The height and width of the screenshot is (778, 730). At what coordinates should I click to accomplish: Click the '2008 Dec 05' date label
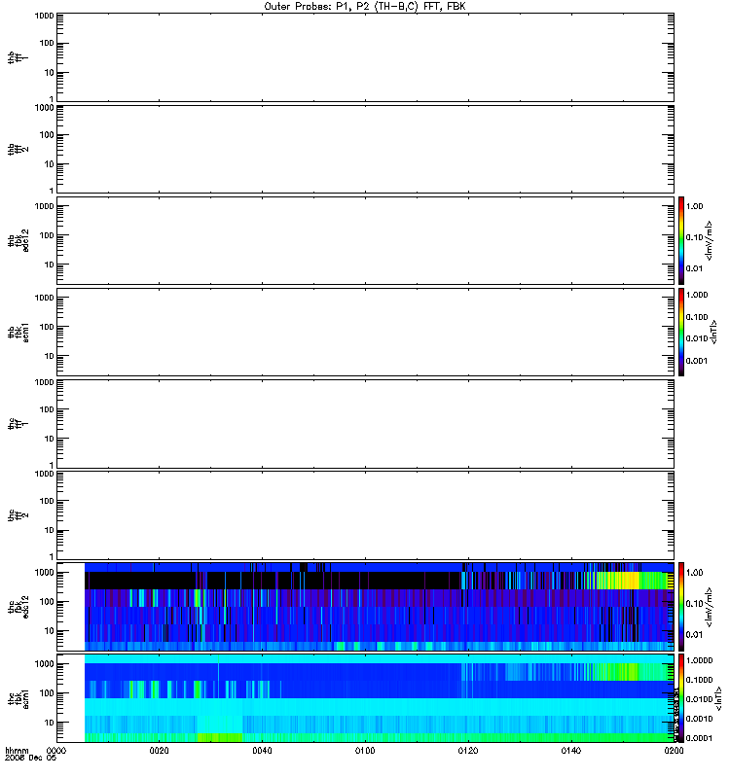(31, 759)
